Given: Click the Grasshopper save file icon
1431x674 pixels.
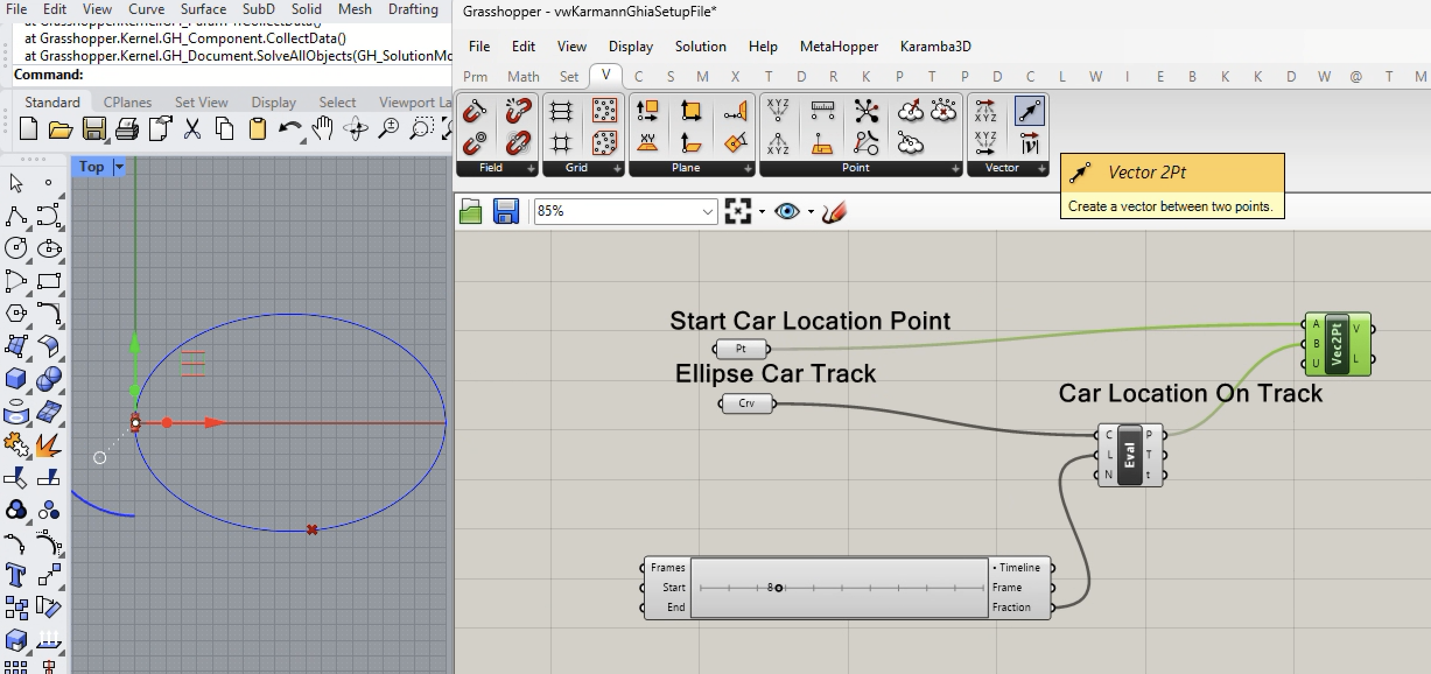Looking at the screenshot, I should click(506, 211).
